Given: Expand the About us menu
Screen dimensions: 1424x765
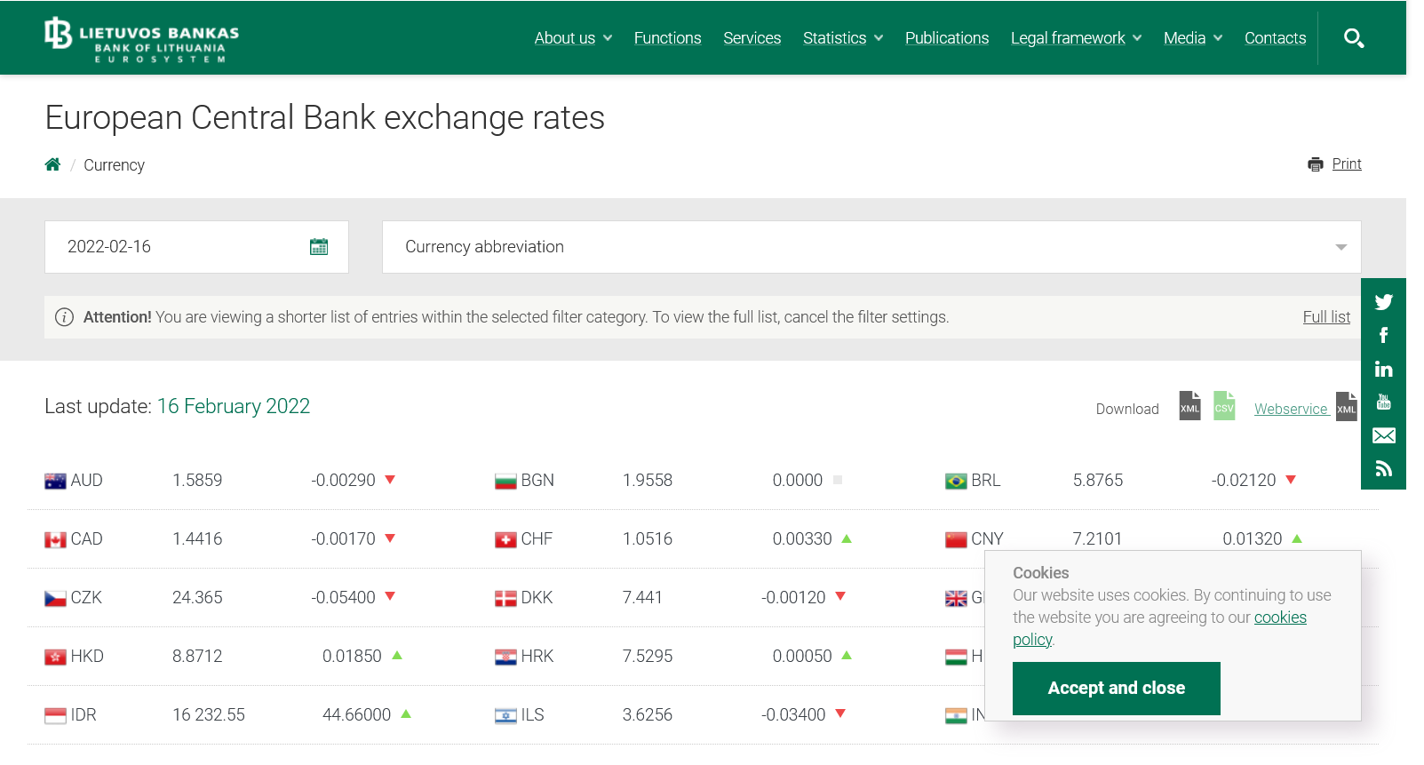Looking at the screenshot, I should pyautogui.click(x=573, y=38).
